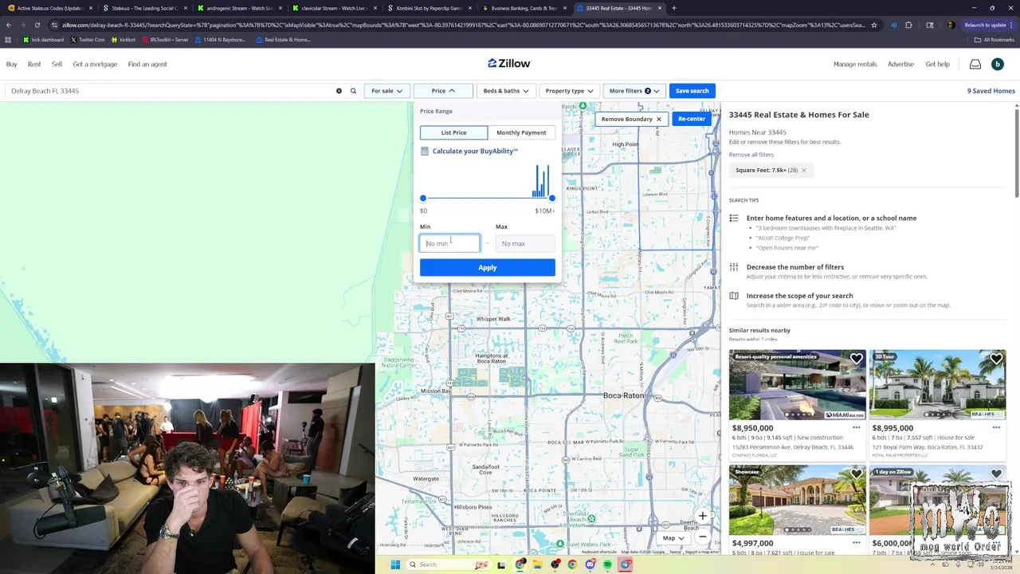
Task: Click the Re-center map button
Action: click(691, 119)
